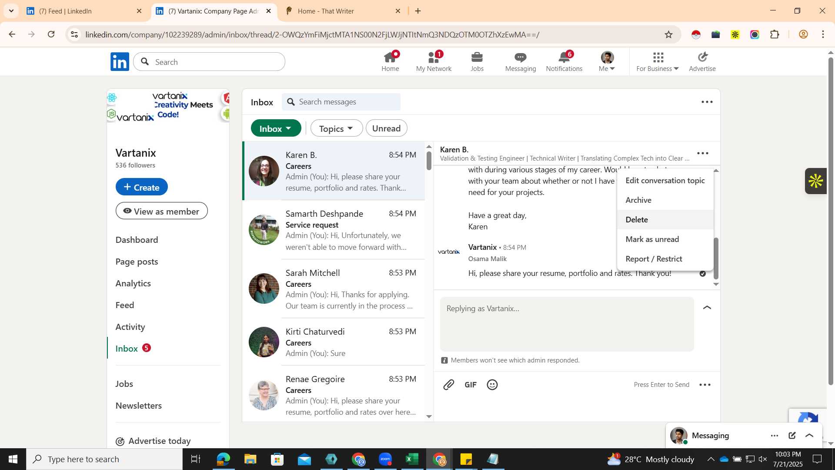Open Page posts in sidebar
The image size is (835, 470).
(137, 262)
